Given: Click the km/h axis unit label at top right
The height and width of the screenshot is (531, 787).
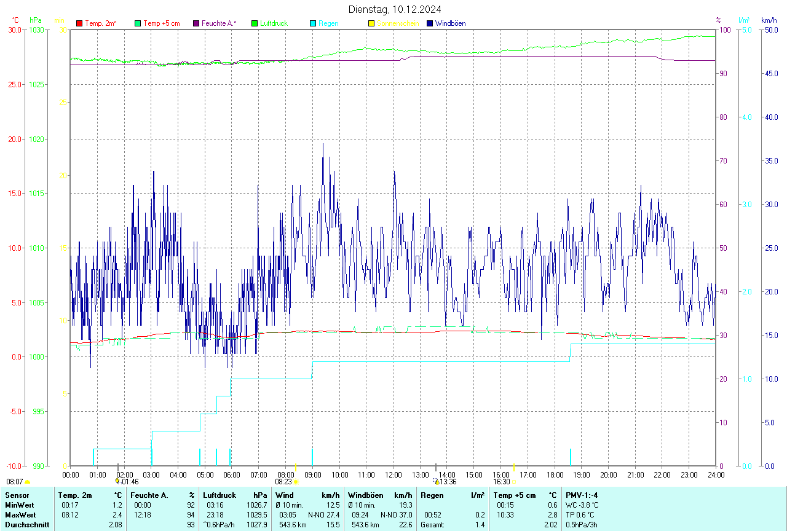Looking at the screenshot, I should pyautogui.click(x=769, y=20).
